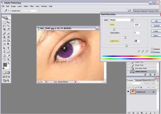Swap foreground and background colors
The image size is (161, 114).
click(x=9, y=63)
